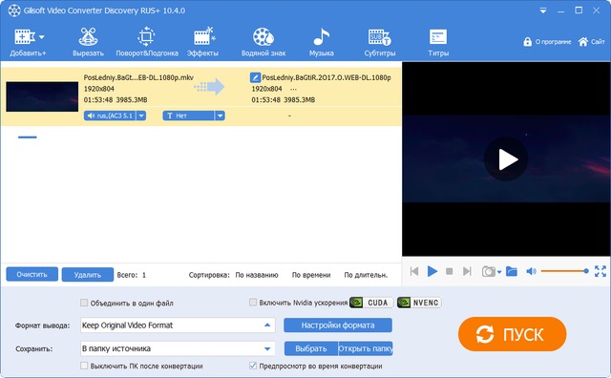This screenshot has width=611, height=378.
Task: Stop playback with the stop button
Action: [450, 271]
